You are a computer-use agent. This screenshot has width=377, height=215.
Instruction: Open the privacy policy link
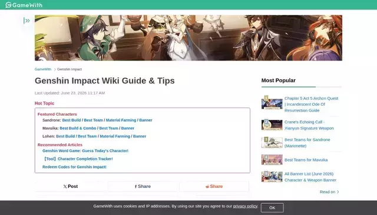245,206
